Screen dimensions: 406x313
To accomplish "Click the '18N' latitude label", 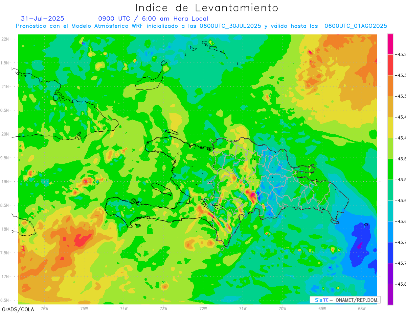I will click(x=5, y=229).
